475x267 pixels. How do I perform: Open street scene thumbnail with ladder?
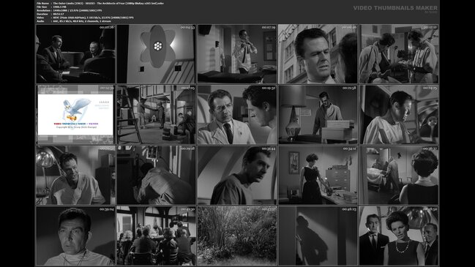tap(157, 115)
